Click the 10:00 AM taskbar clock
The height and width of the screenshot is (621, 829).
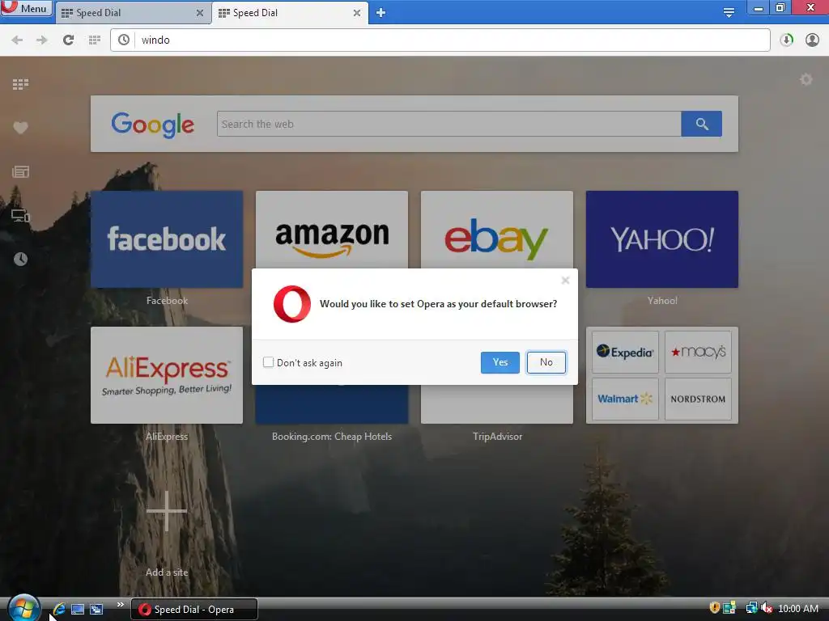pyautogui.click(x=797, y=608)
